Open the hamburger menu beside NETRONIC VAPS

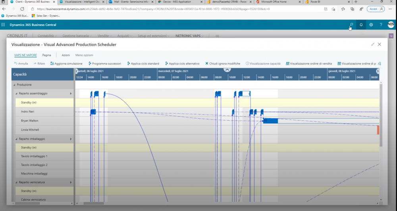(x=217, y=36)
